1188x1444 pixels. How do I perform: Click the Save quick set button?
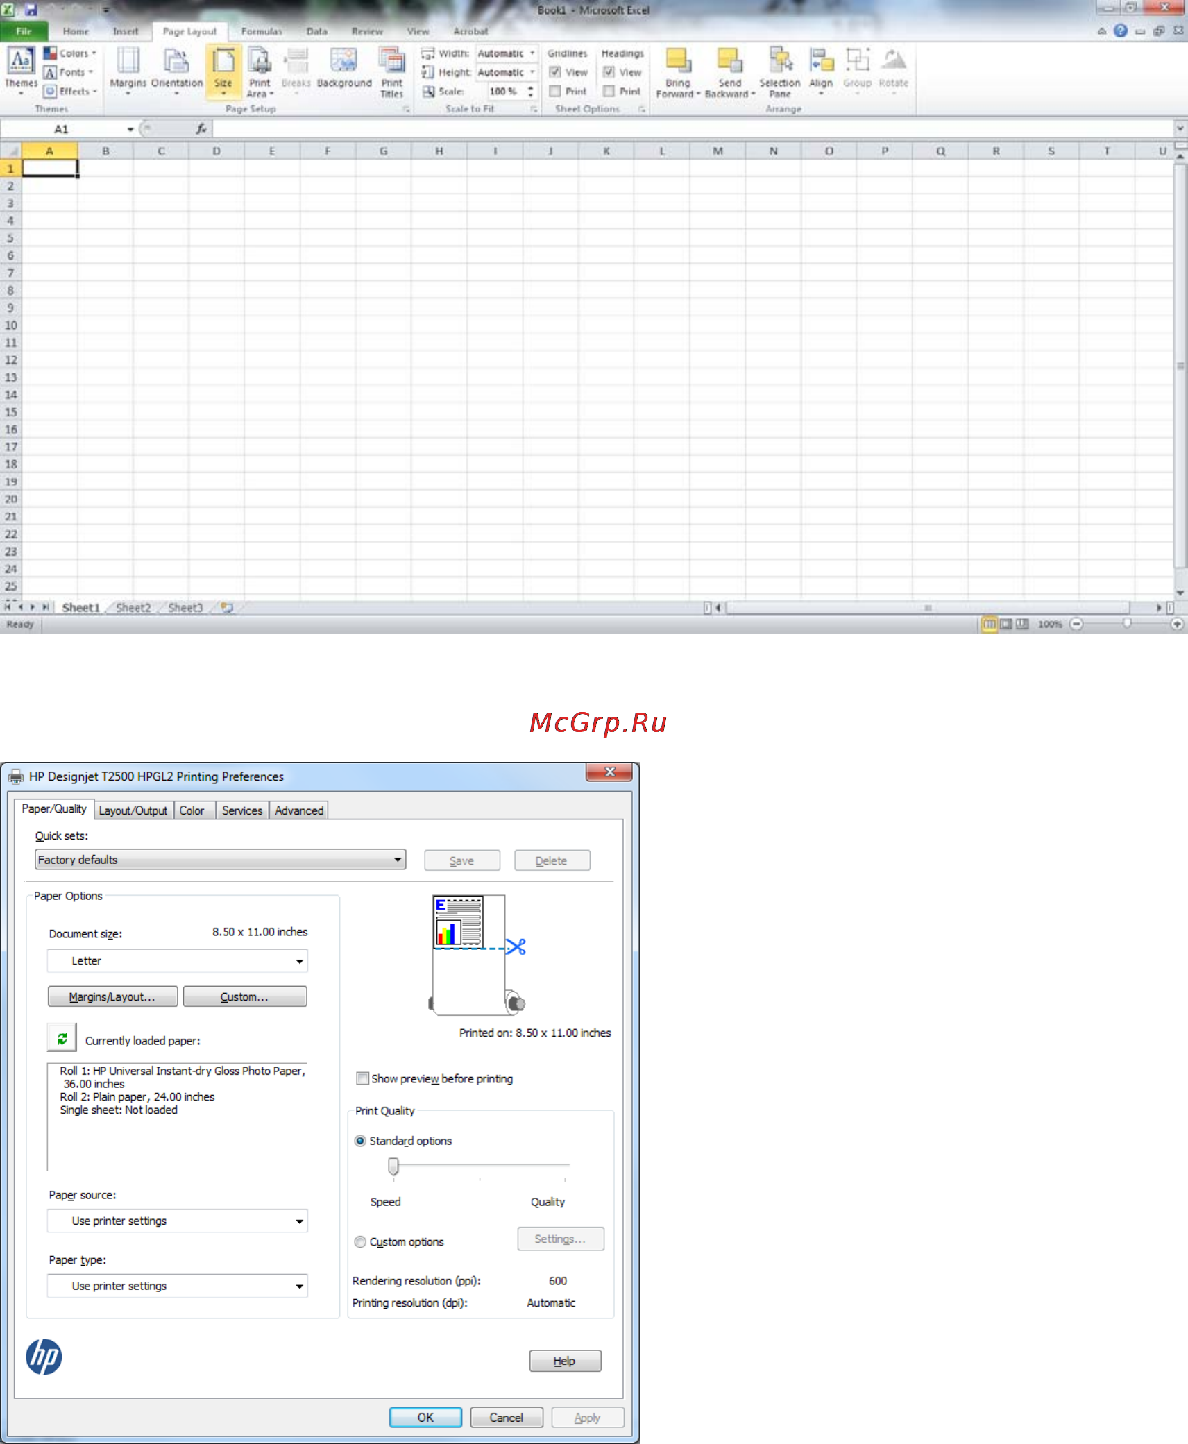[x=462, y=860]
